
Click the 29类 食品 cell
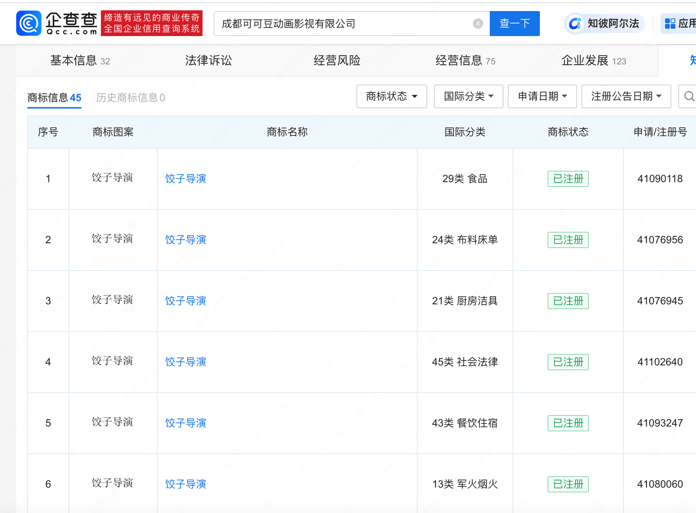pyautogui.click(x=465, y=179)
